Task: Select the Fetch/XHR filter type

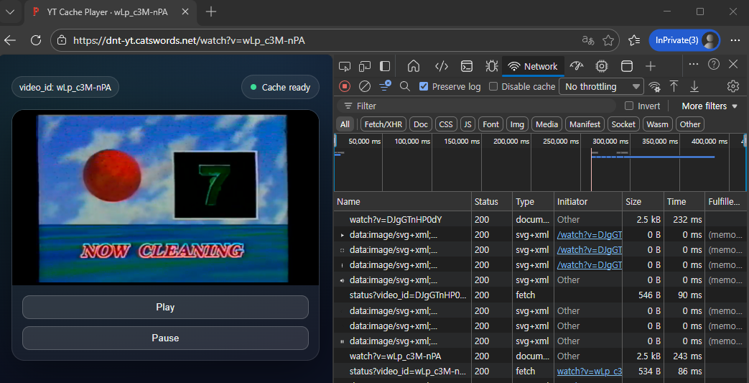Action: point(383,124)
